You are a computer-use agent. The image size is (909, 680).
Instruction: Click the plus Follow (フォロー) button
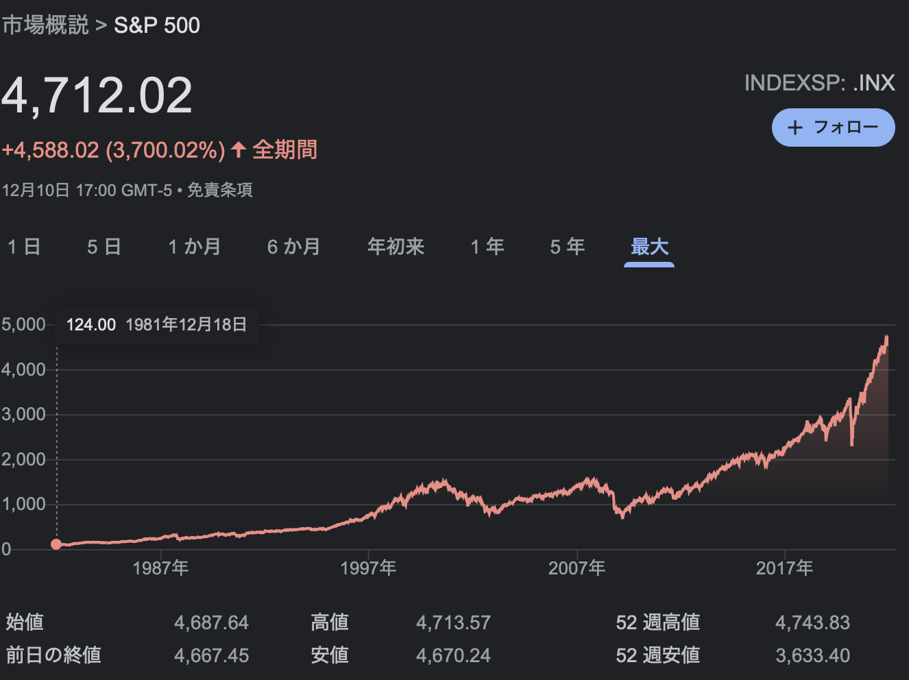[x=833, y=127]
